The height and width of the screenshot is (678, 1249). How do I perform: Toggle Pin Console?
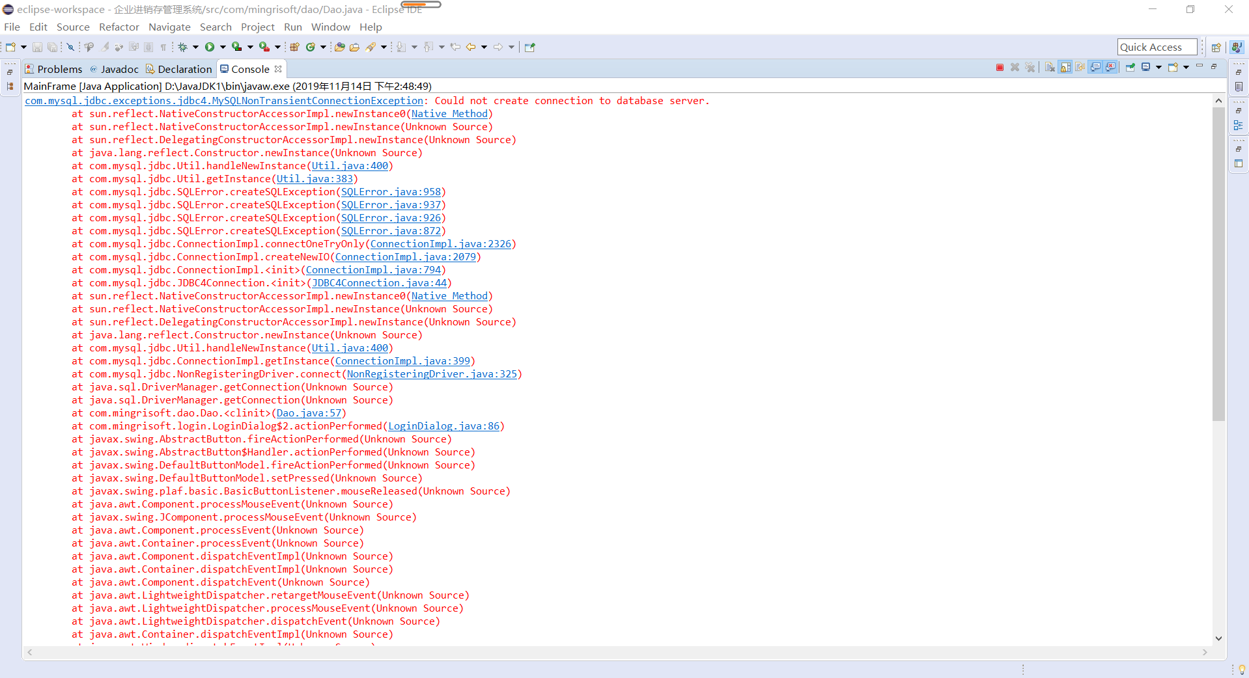[x=1130, y=68]
